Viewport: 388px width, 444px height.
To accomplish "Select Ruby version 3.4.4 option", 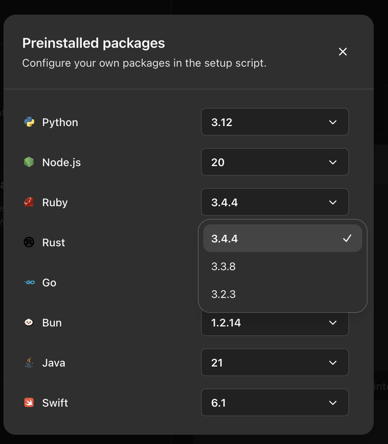I will pos(283,239).
